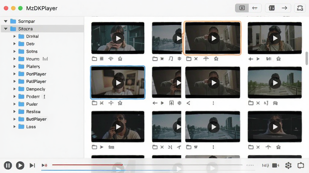Click the speaker volume icon beside the seek bar
The image size is (309, 173).
click(44, 165)
